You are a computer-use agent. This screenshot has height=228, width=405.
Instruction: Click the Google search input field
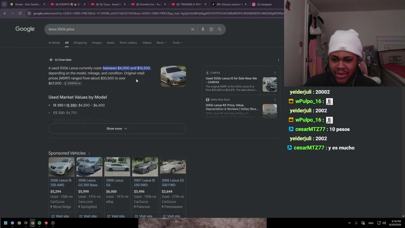point(117,29)
